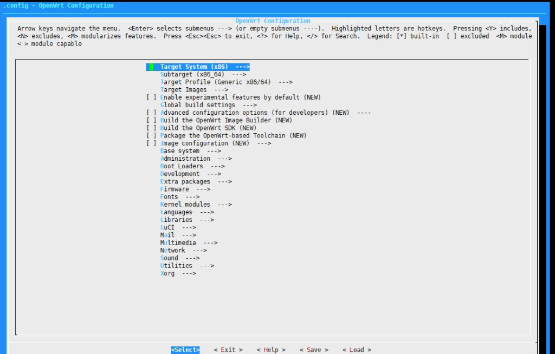555x354 pixels.
Task: Expand the Extra packages submenu
Action: click(x=196, y=182)
